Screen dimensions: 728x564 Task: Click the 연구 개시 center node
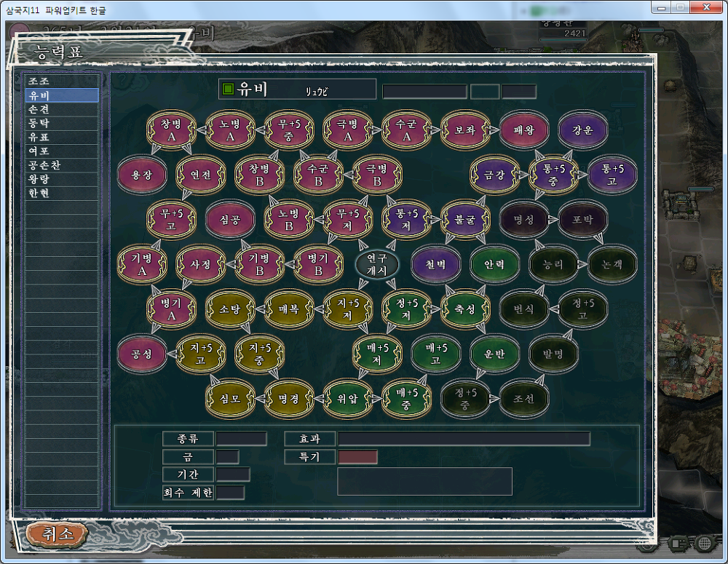click(x=376, y=263)
